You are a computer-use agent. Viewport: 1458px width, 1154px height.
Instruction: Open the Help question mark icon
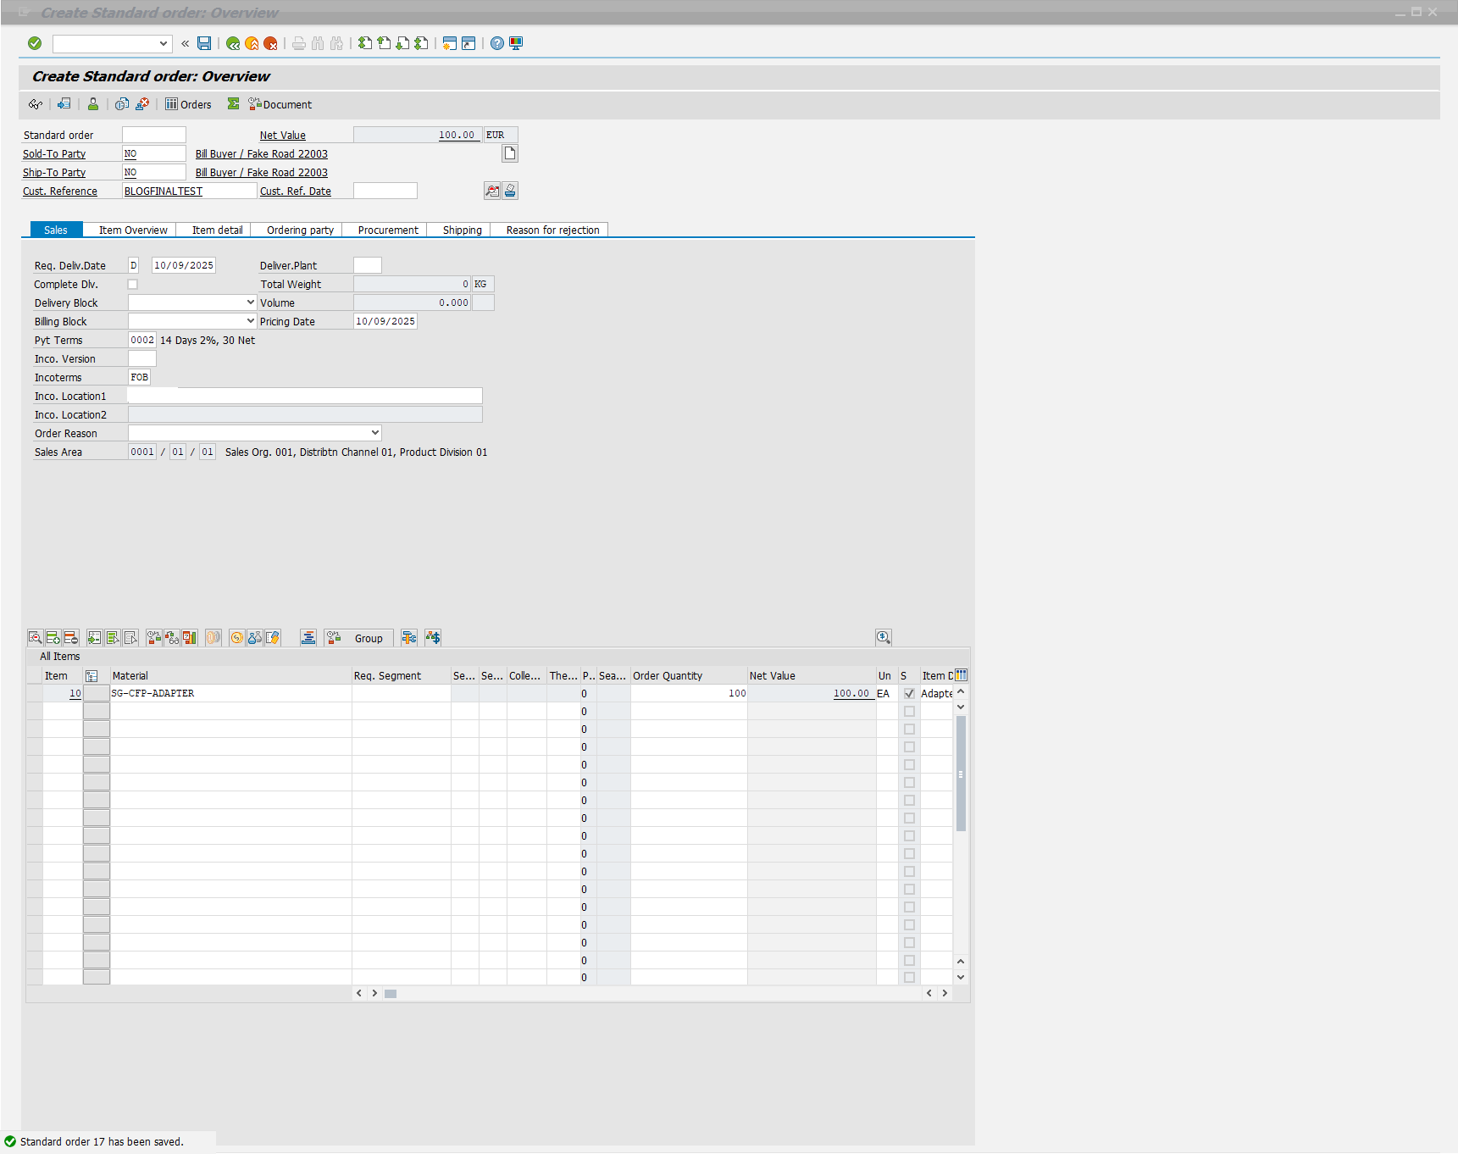497,43
